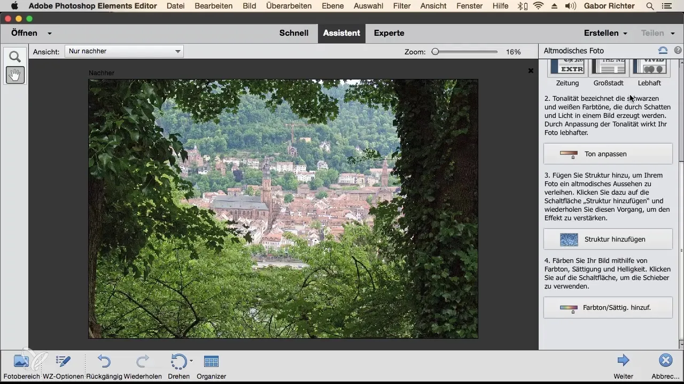This screenshot has width=684, height=384.
Task: Click the Ton anpassen button
Action: pyautogui.click(x=608, y=154)
